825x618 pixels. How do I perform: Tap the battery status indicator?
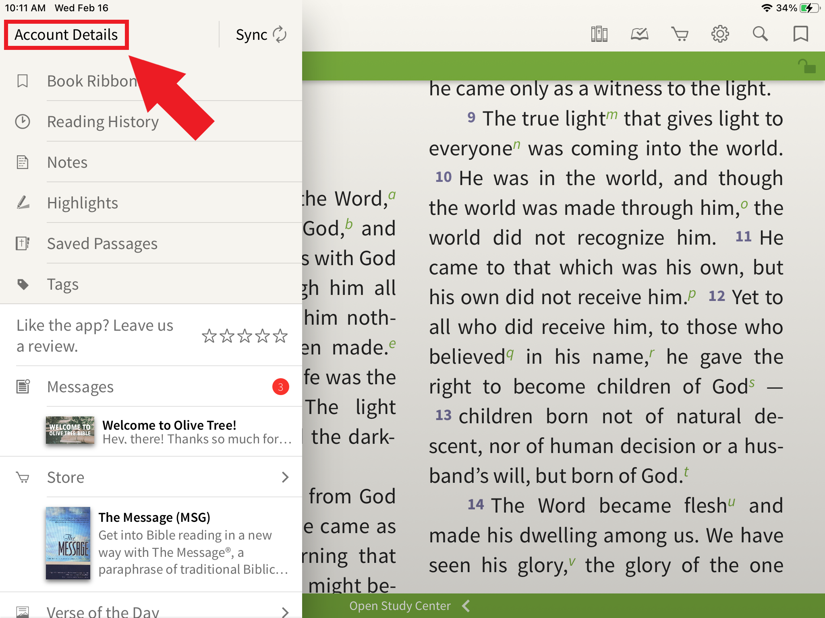pyautogui.click(x=810, y=8)
